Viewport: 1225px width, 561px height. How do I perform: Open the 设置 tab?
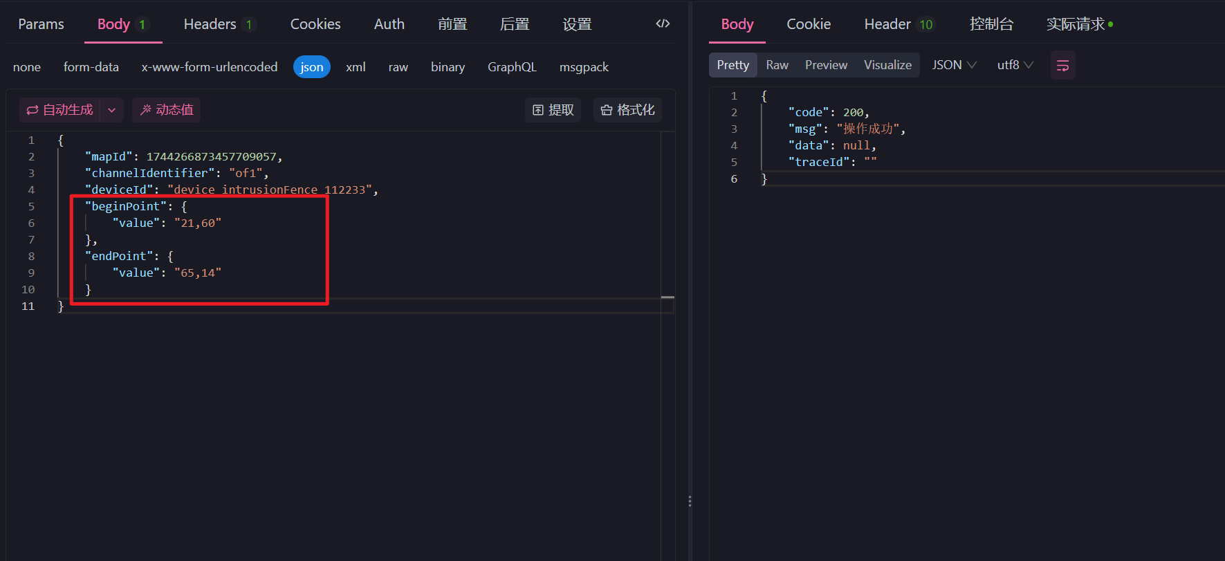577,24
